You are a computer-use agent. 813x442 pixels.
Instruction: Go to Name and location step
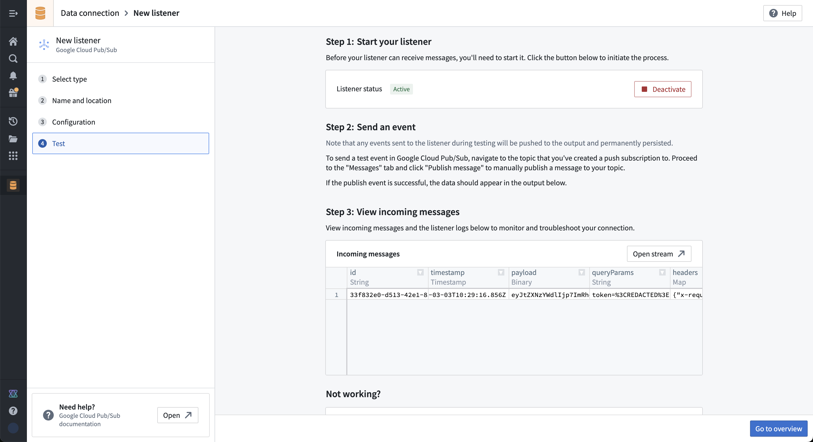coord(81,101)
